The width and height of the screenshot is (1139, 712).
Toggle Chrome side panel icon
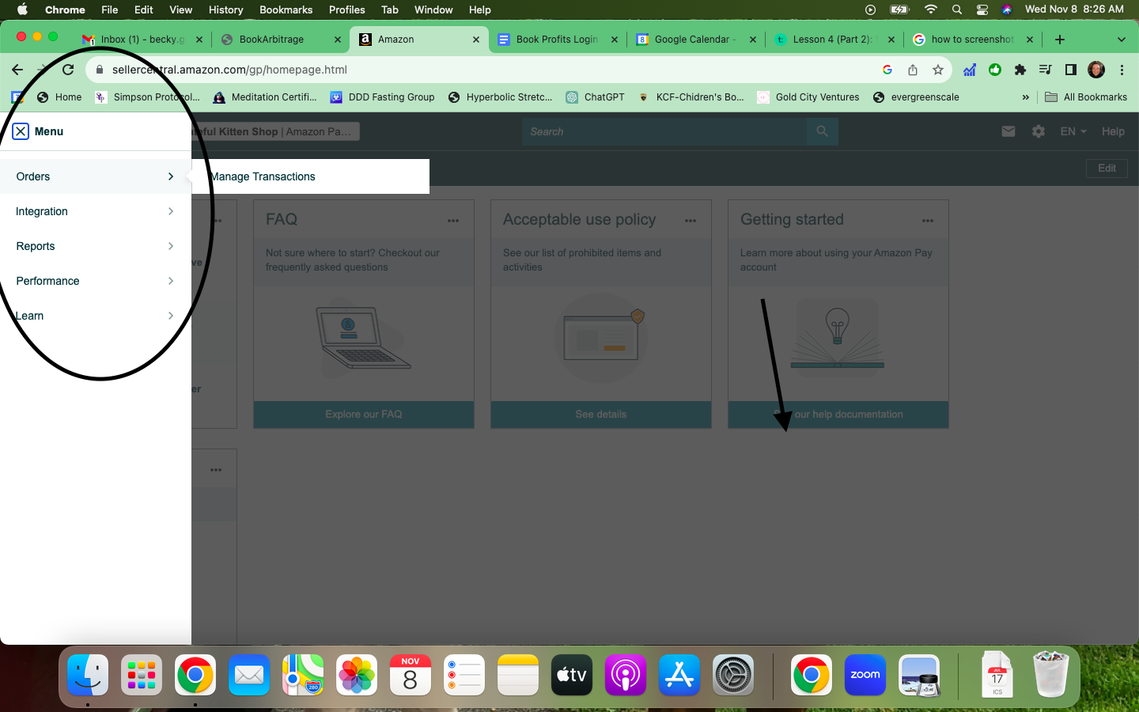pyautogui.click(x=1071, y=70)
